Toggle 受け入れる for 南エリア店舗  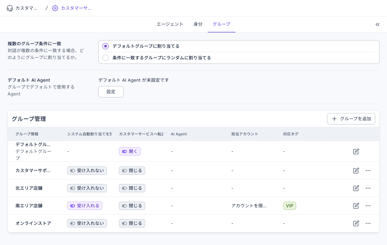tap(85, 206)
